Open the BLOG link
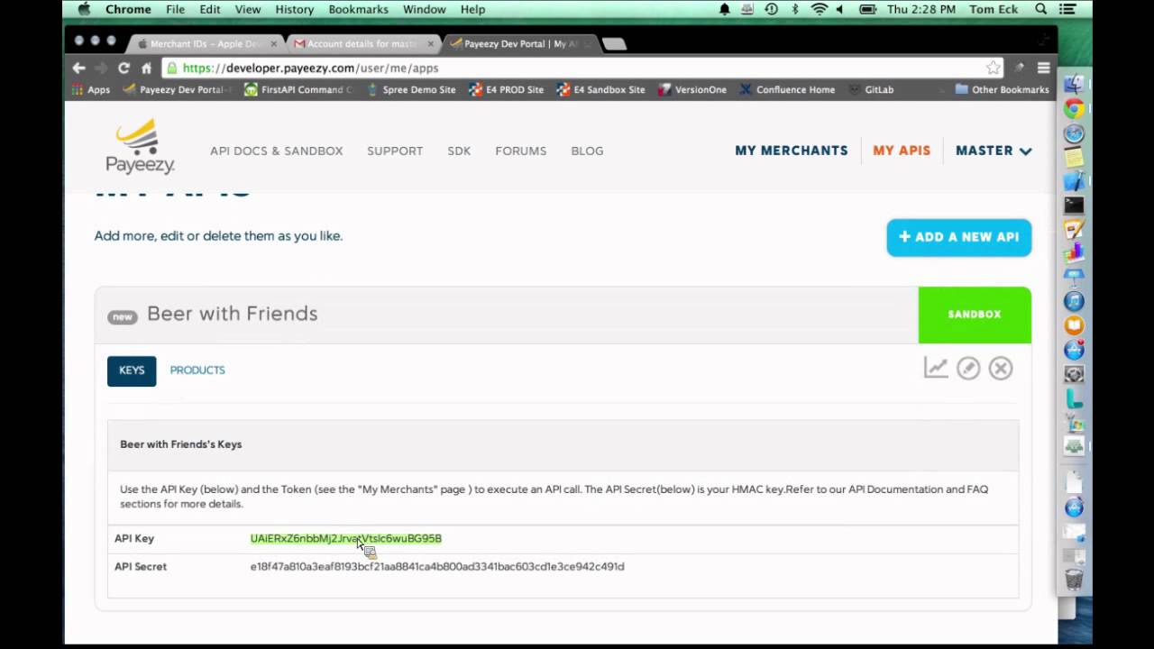1154x649 pixels. (587, 151)
